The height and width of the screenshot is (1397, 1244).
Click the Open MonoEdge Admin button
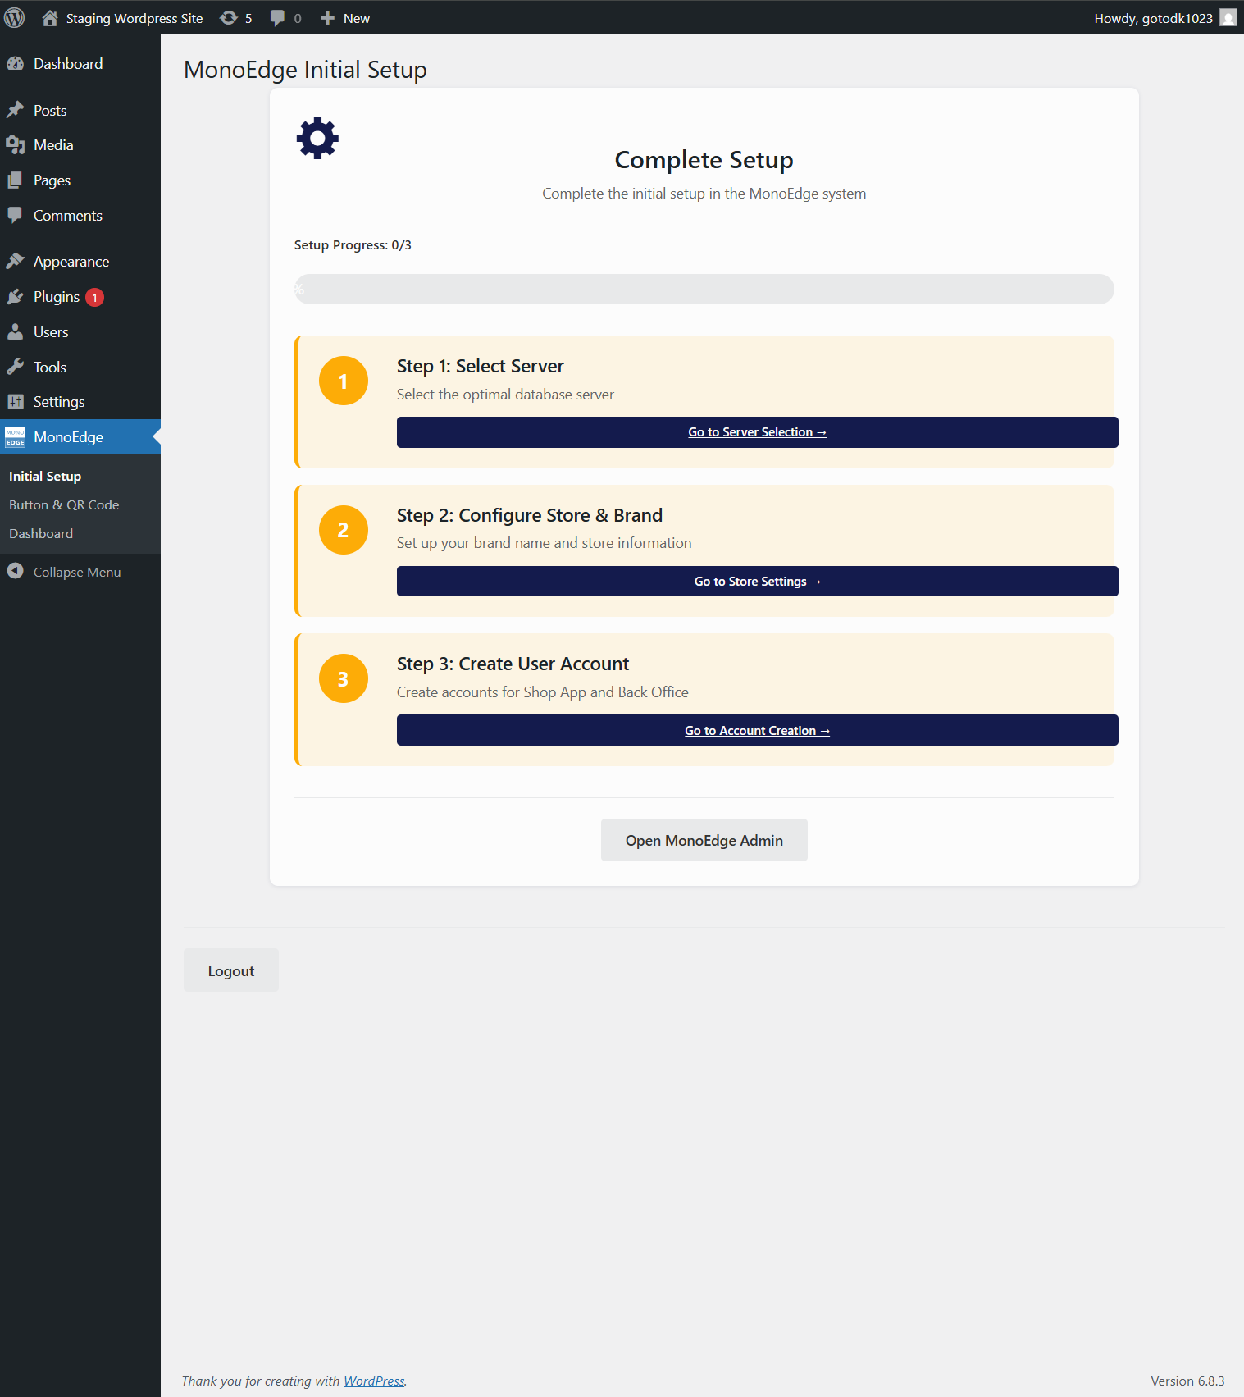click(x=704, y=840)
